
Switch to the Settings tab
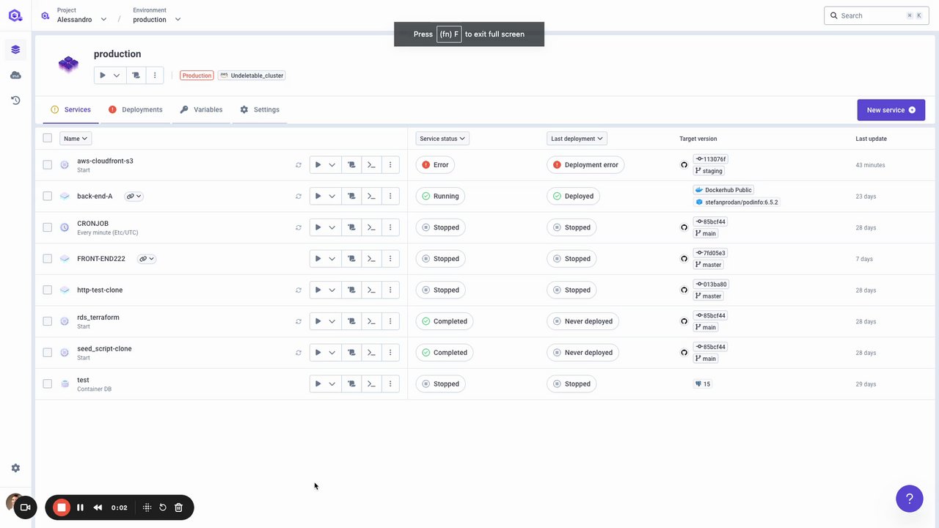click(260, 110)
